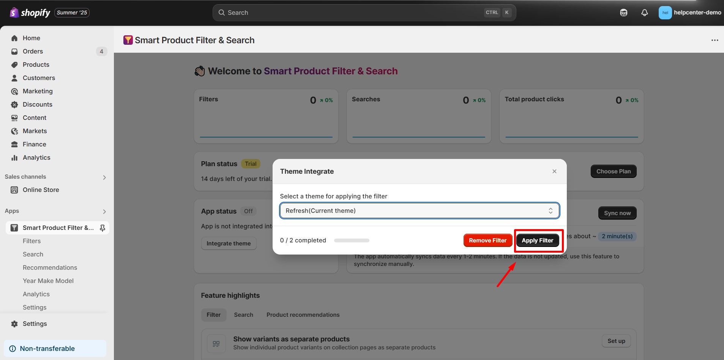Open Marketing via the megaphone icon
The image size is (724, 360).
[x=14, y=91]
